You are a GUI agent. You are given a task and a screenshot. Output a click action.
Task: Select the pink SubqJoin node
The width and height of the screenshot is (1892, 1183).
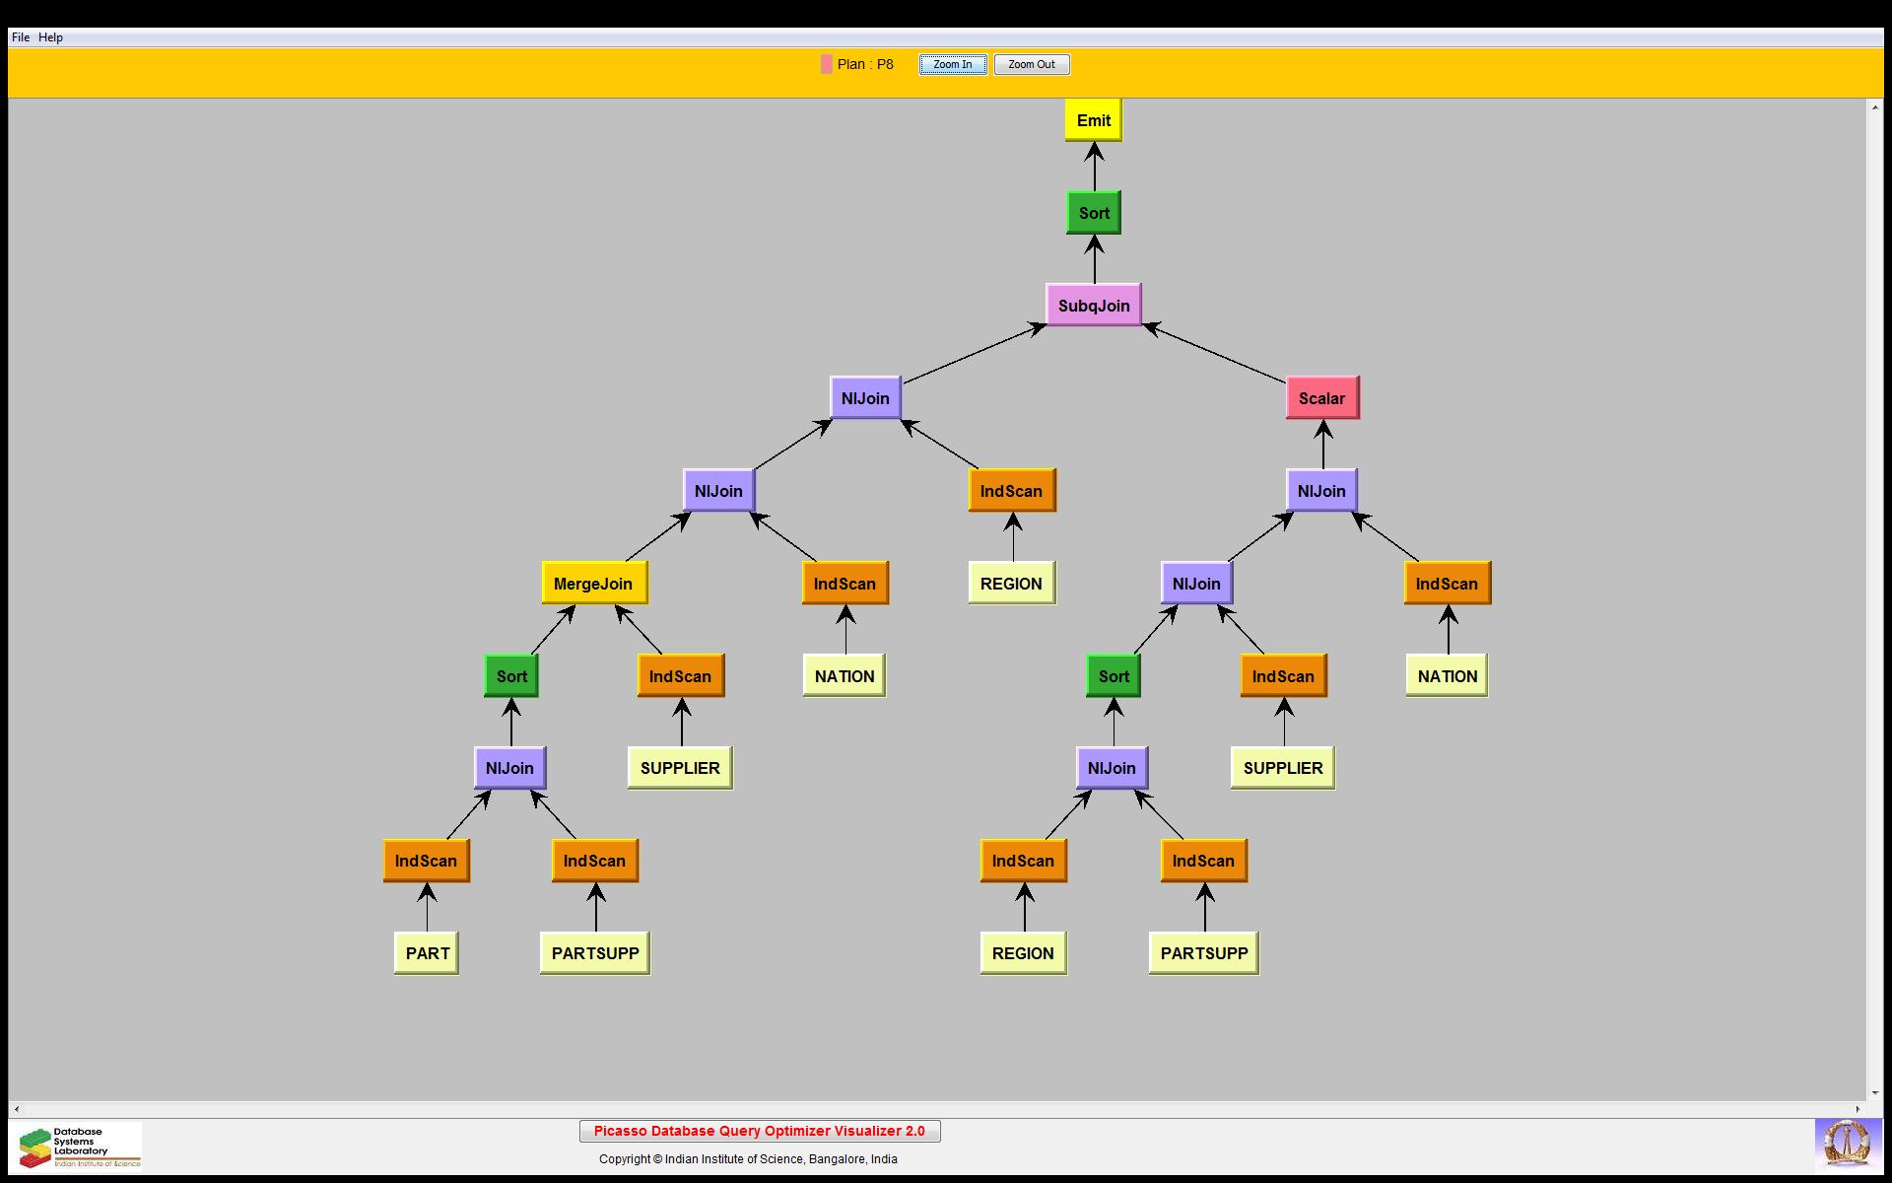coord(1093,306)
